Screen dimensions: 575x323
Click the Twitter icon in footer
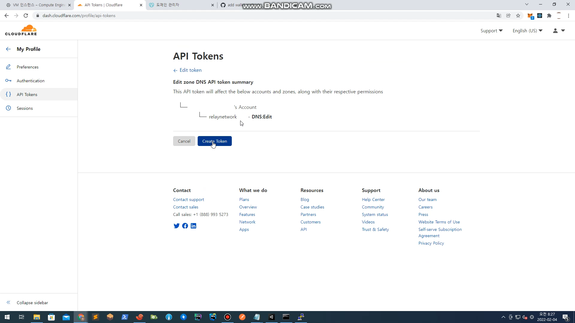point(176,226)
